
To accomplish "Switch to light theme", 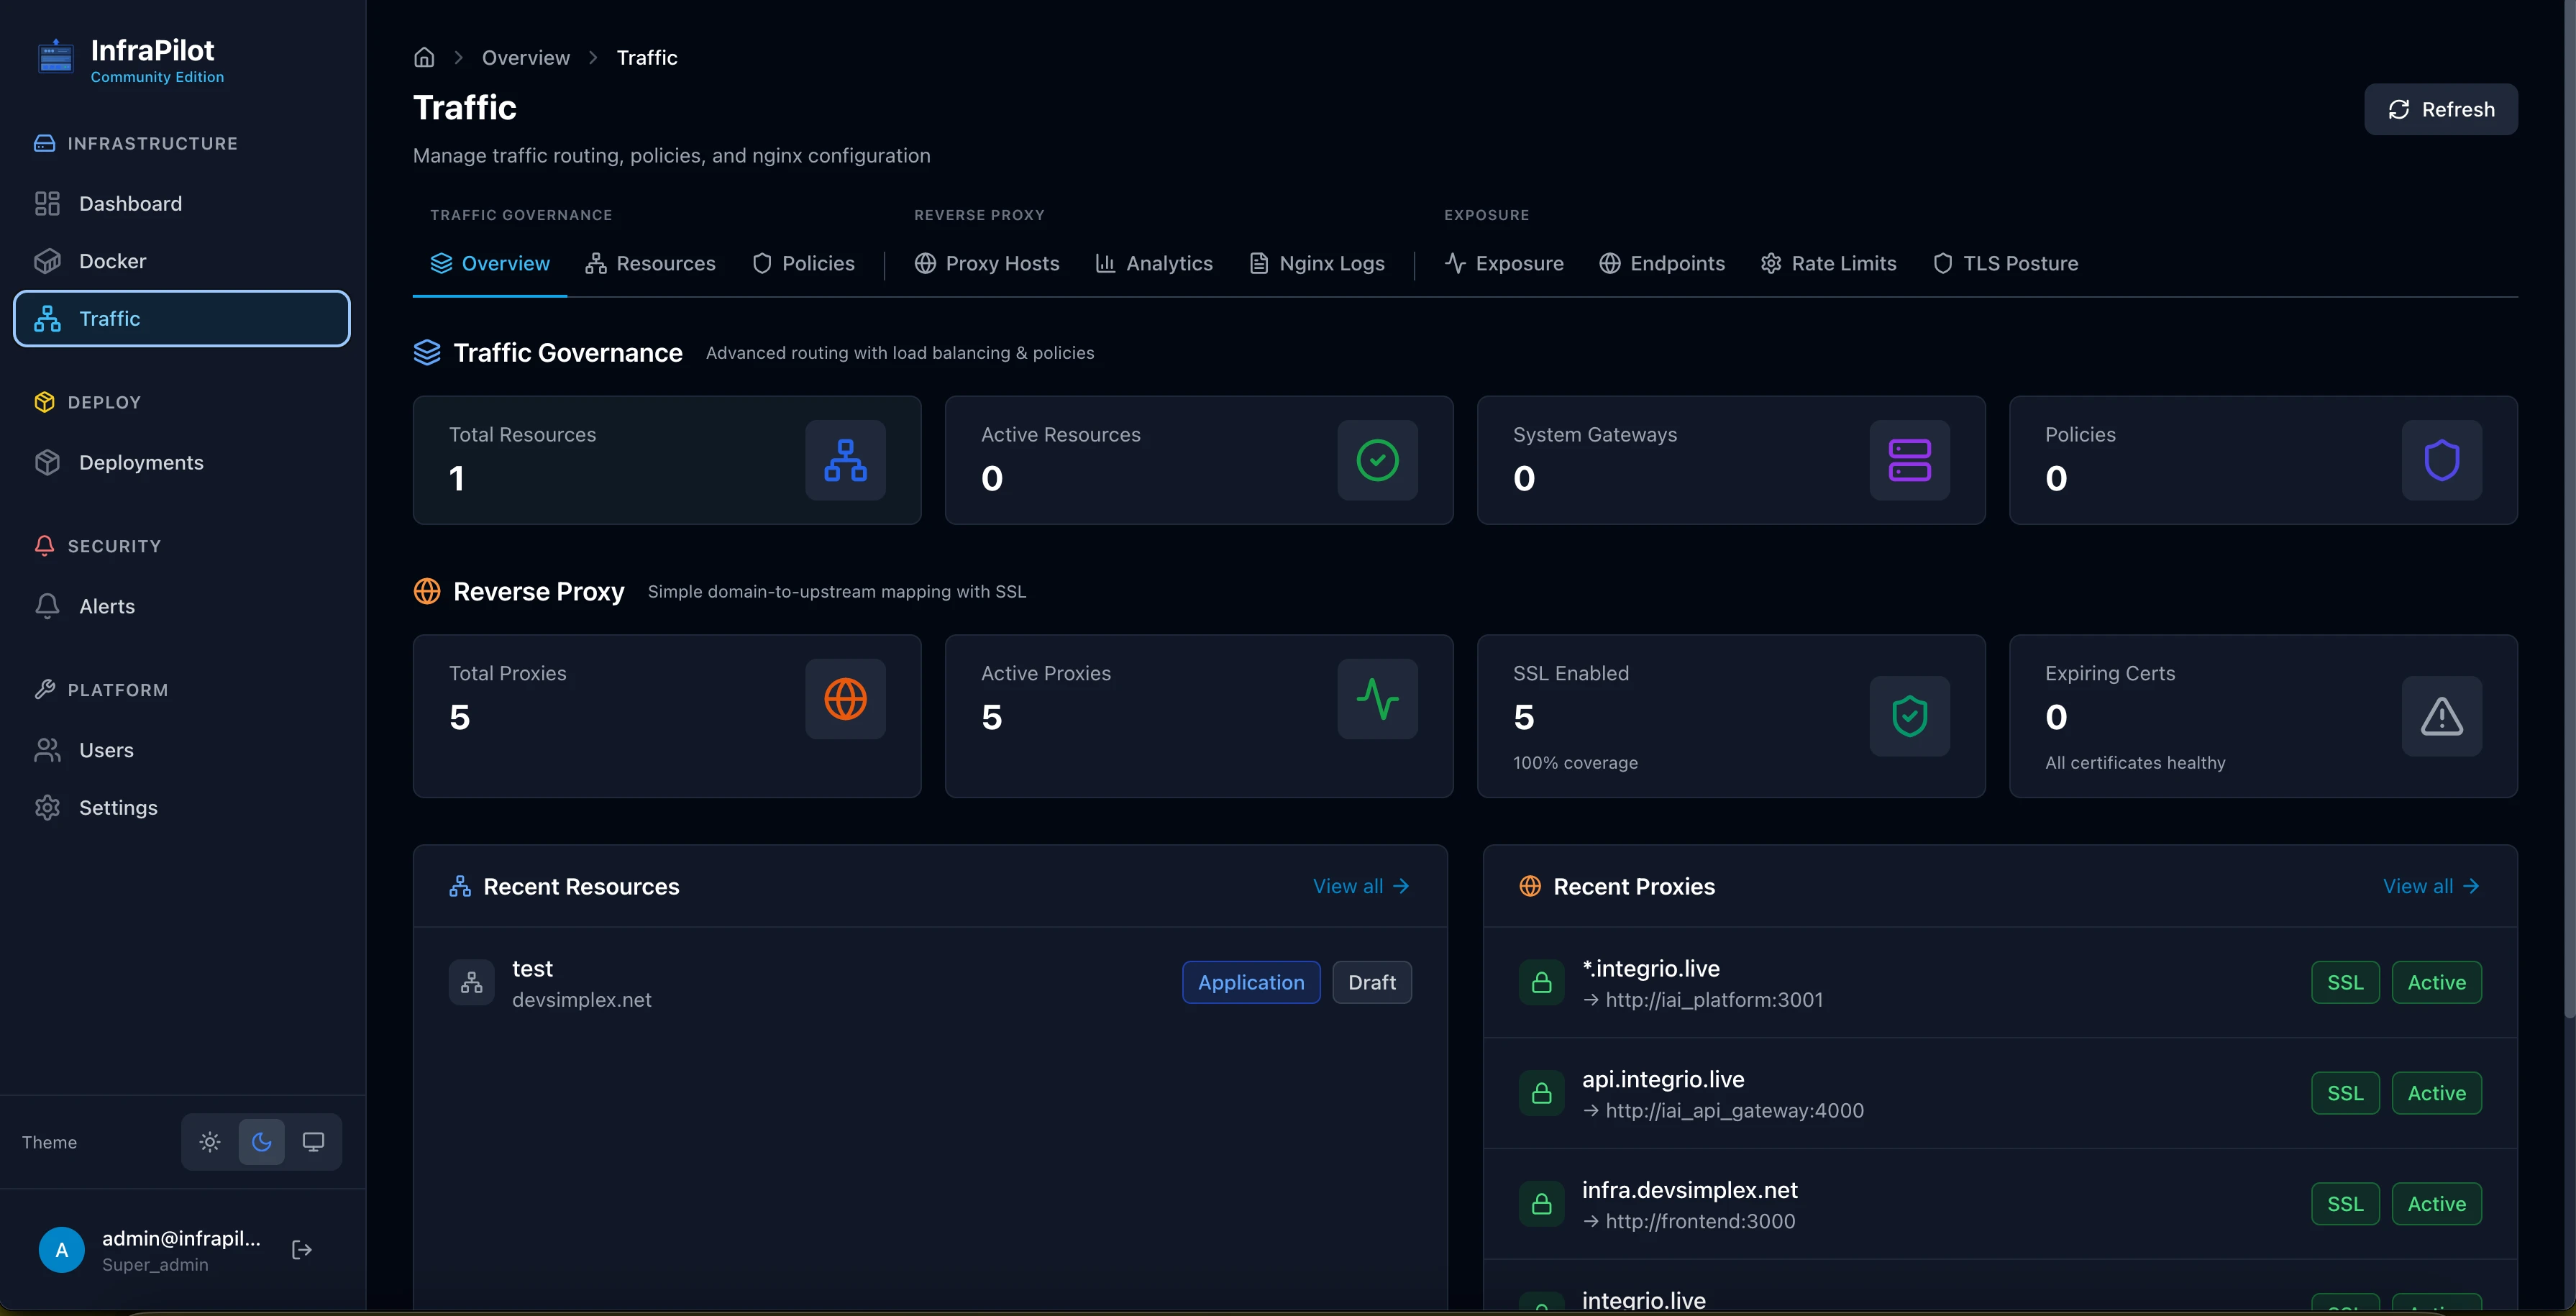I will coord(209,1142).
